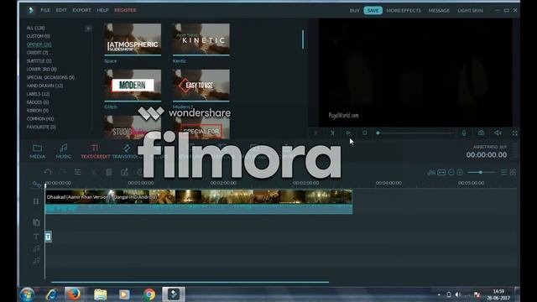Screen dimensions: 537x302
Task: Click the timeline horizontal scrollbar
Action: [190, 282]
